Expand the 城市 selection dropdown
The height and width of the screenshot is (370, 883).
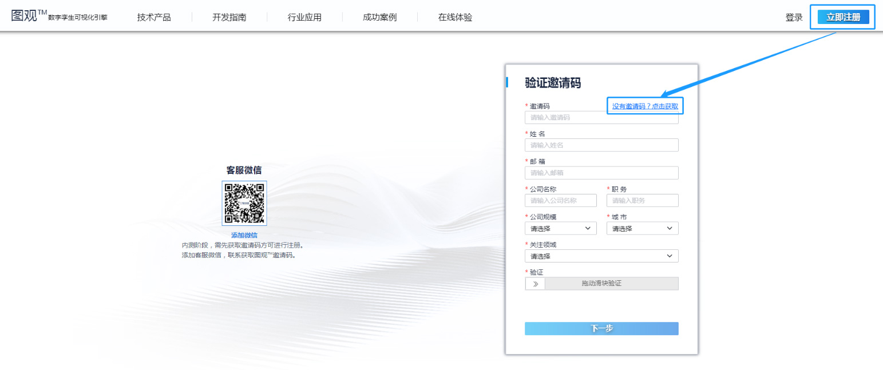(642, 228)
